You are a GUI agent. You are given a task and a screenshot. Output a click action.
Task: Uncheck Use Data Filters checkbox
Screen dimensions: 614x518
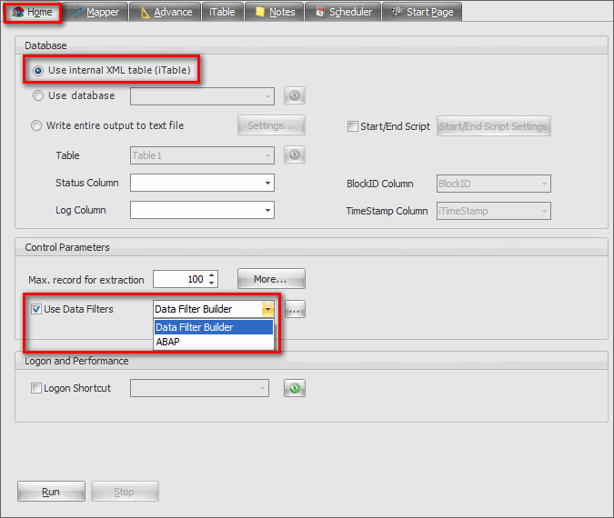point(36,309)
